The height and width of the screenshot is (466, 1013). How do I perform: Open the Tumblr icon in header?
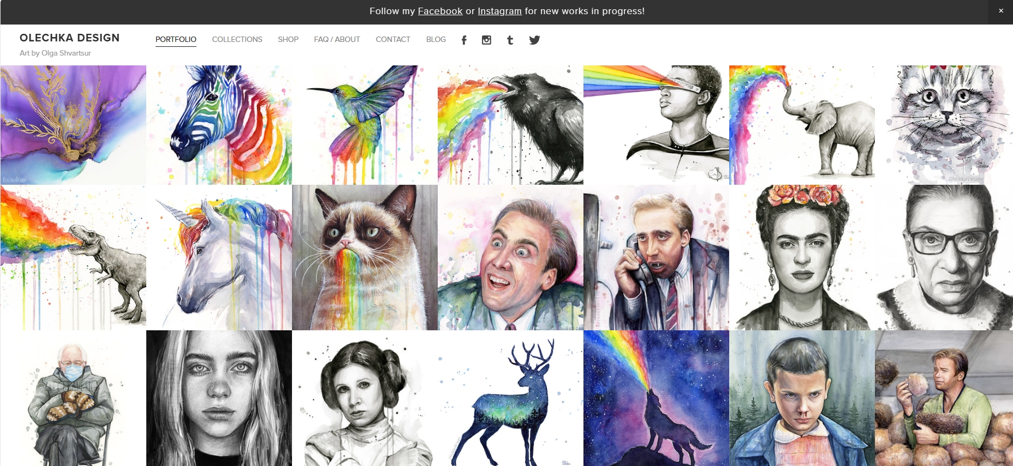pyautogui.click(x=510, y=40)
